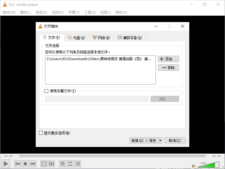This screenshot has height=169, width=225.
Task: Show the playlist icon
Action: [x=63, y=164]
